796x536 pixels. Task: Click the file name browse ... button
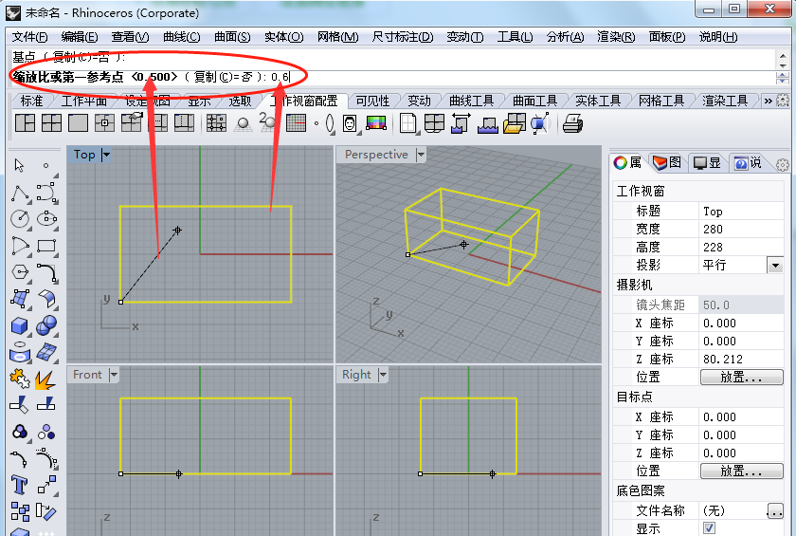(x=775, y=510)
